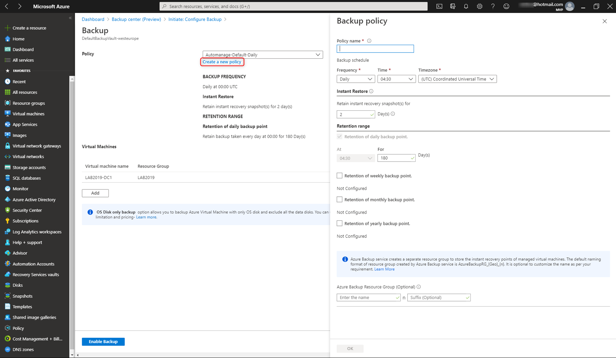This screenshot has height=358, width=616.
Task: Check Retention of monthly backup point
Action: pyautogui.click(x=340, y=199)
